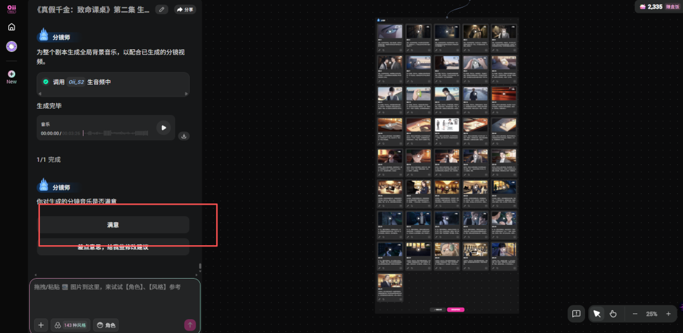Click the 1/1 完成 progress text

tap(48, 160)
